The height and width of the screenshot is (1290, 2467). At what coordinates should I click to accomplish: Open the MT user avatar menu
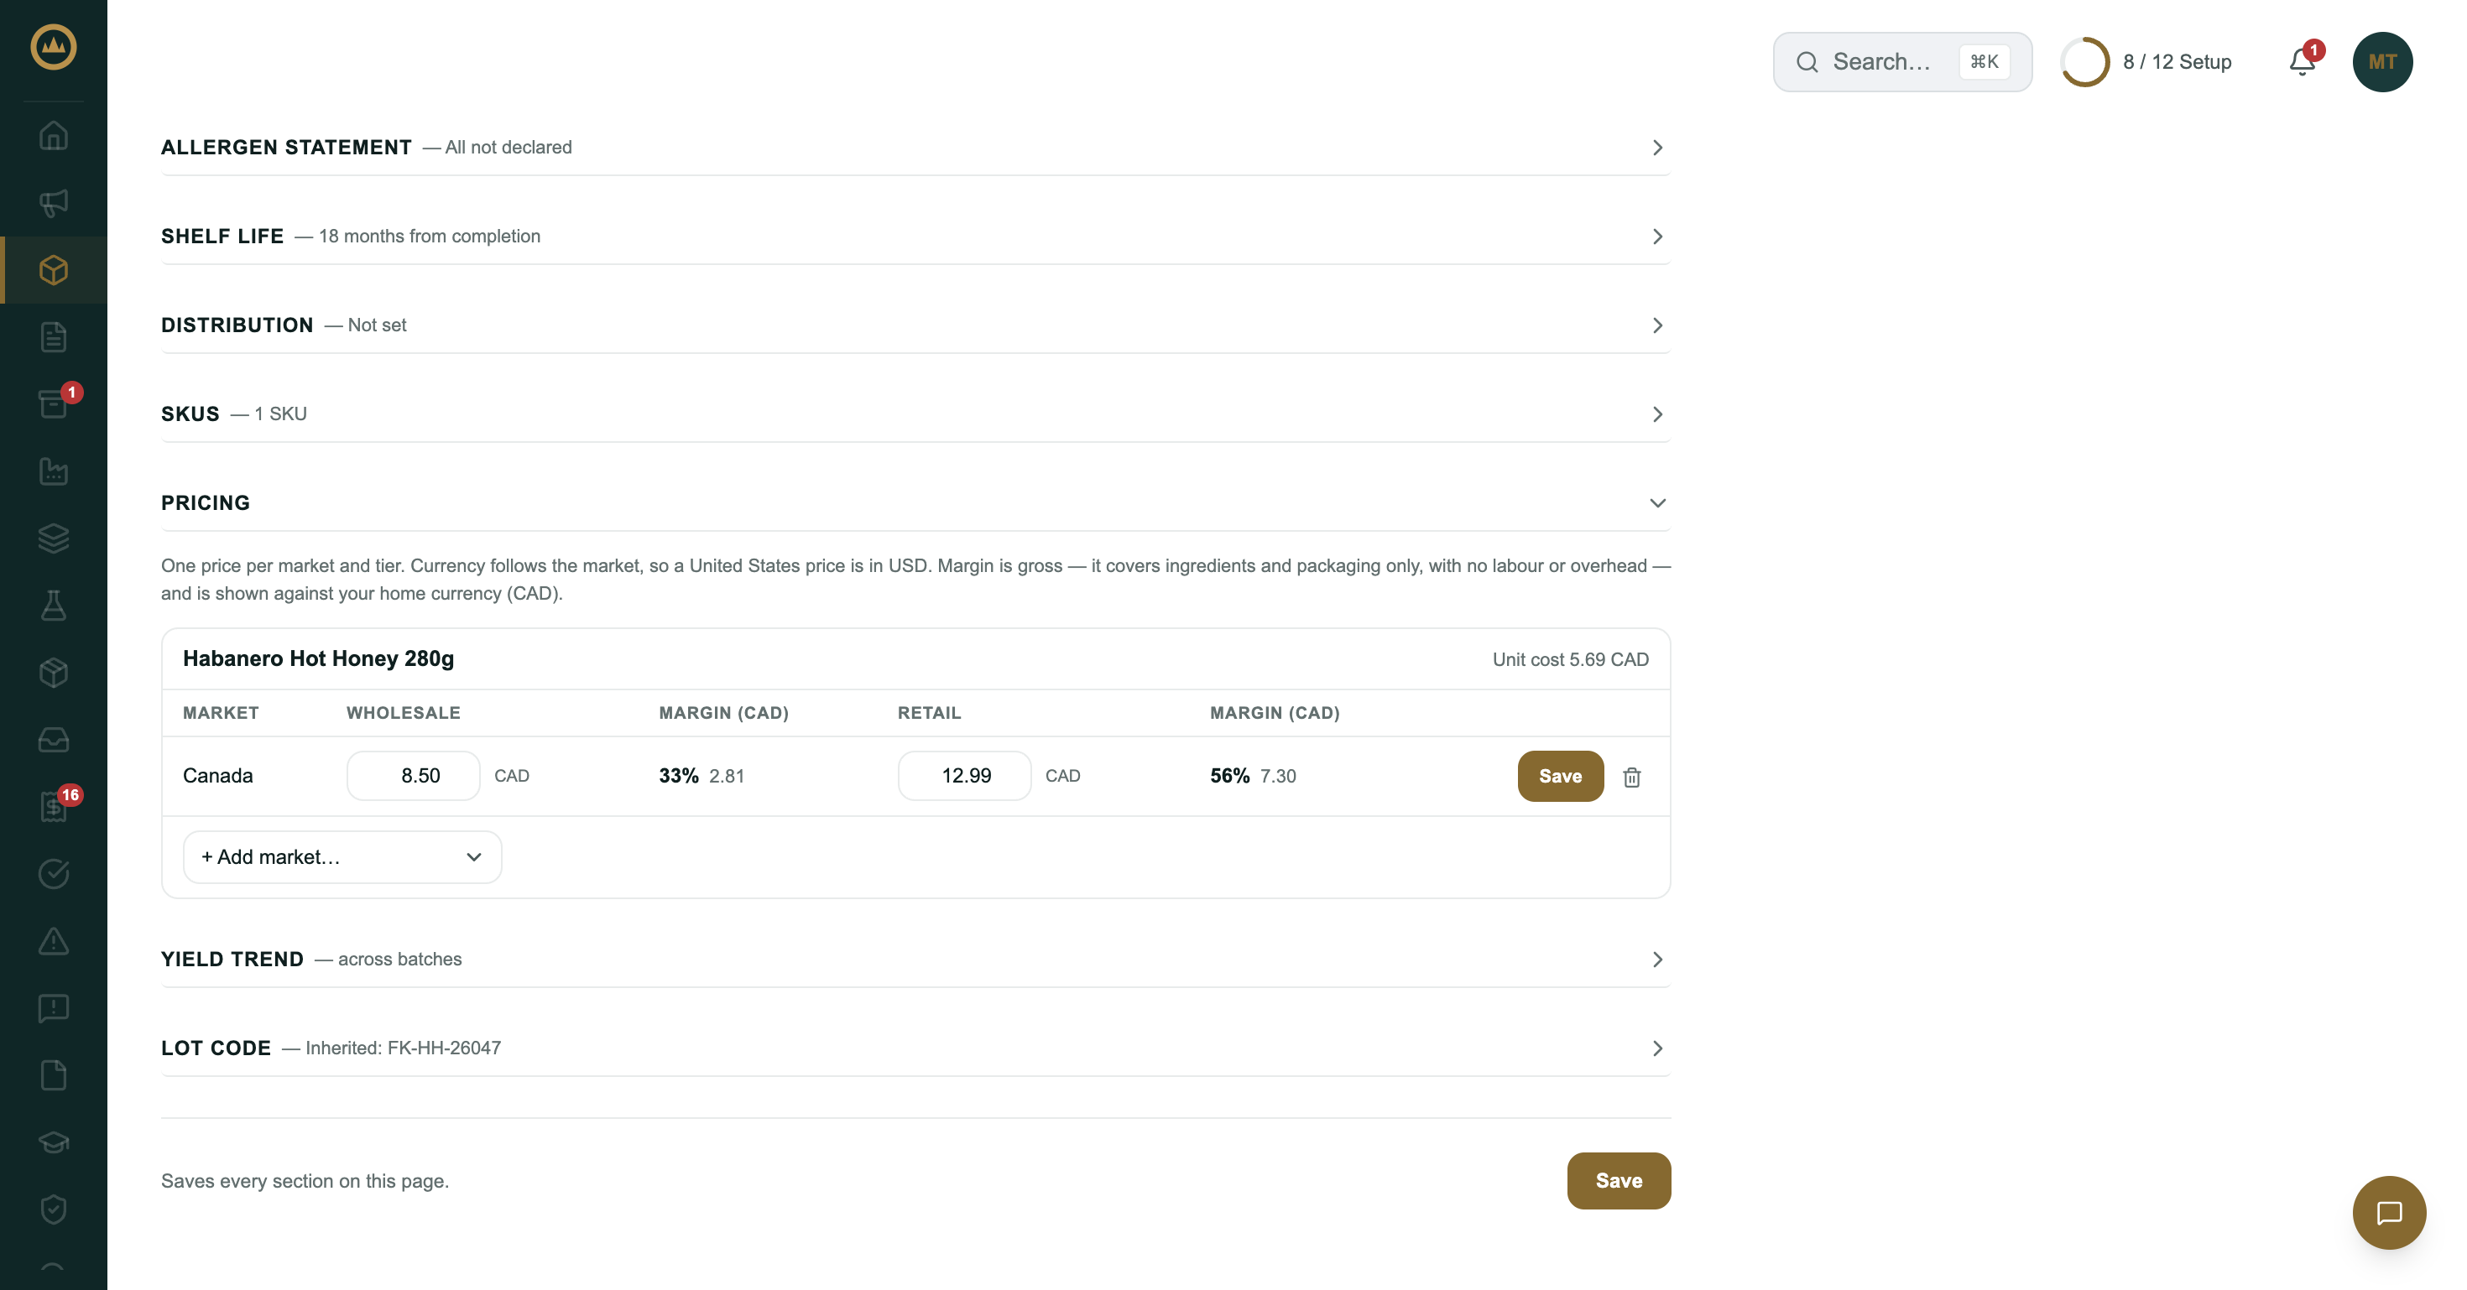[x=2381, y=62]
